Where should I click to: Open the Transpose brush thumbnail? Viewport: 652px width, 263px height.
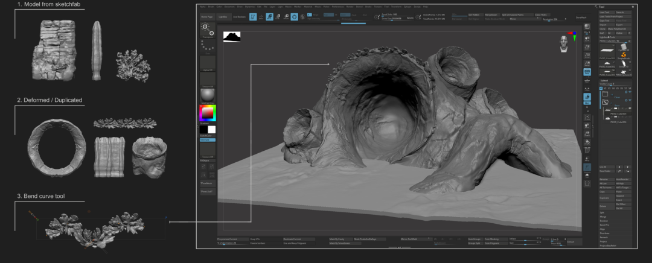(x=208, y=29)
